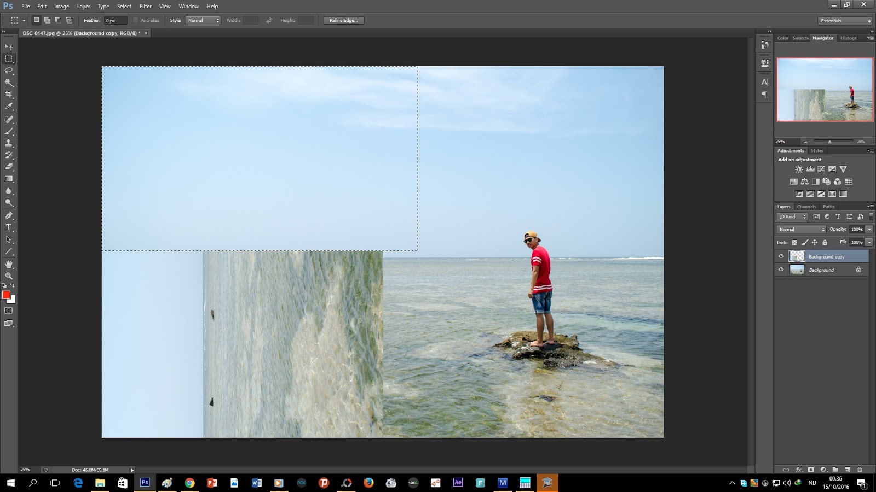Select the Move tool

coord(9,47)
